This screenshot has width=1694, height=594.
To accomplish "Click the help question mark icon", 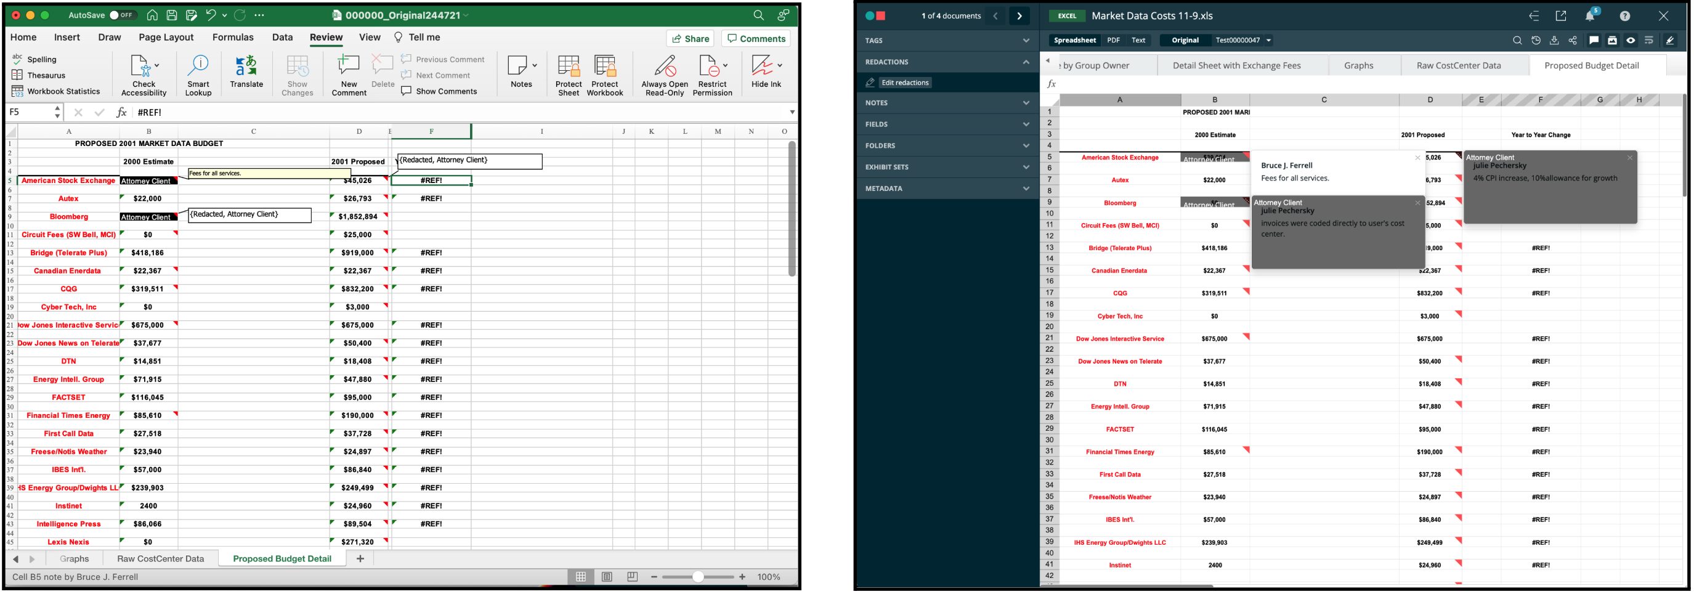I will (1625, 16).
